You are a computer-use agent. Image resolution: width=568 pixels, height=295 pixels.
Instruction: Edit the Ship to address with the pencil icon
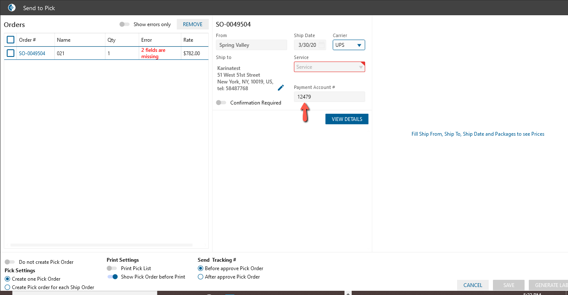tap(281, 88)
